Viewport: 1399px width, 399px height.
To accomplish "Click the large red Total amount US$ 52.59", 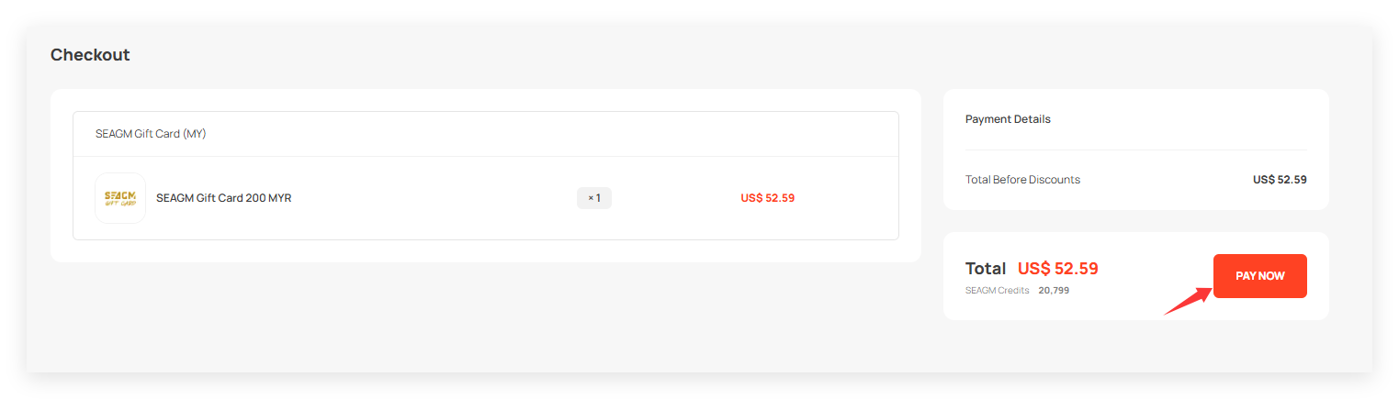I will pyautogui.click(x=1057, y=269).
